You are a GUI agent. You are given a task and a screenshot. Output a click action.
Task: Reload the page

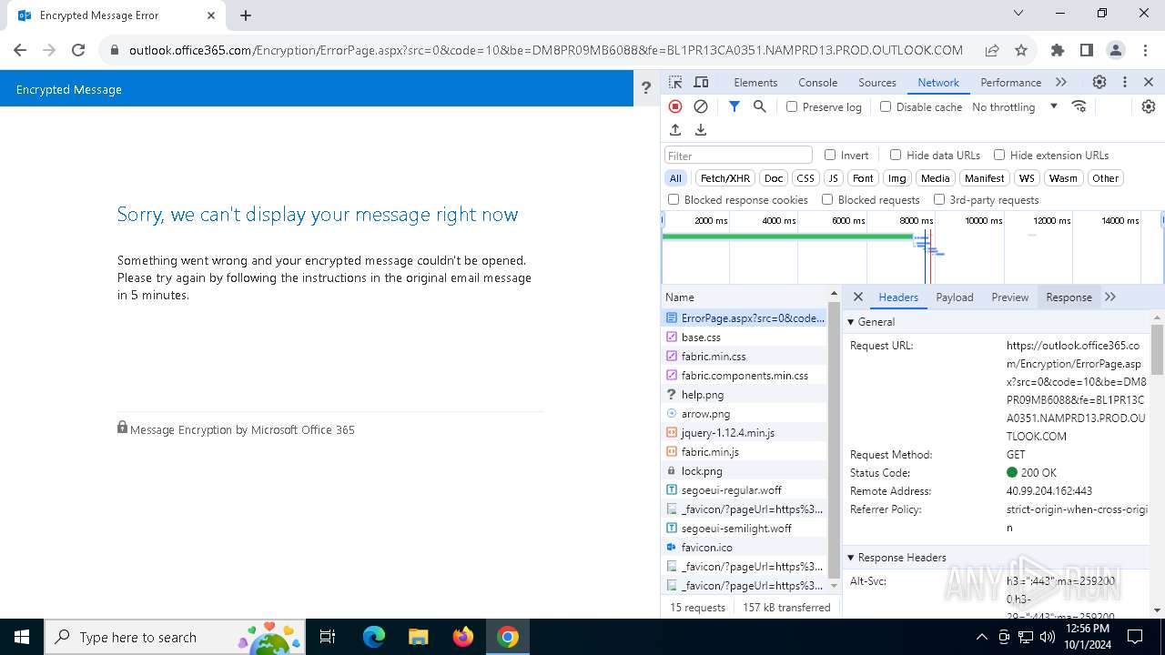pos(78,50)
